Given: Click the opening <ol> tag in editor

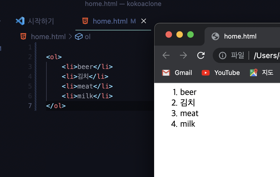Looking at the screenshot, I should 54,57.
